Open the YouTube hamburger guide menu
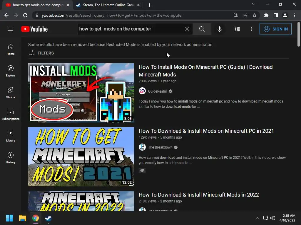 11,29
